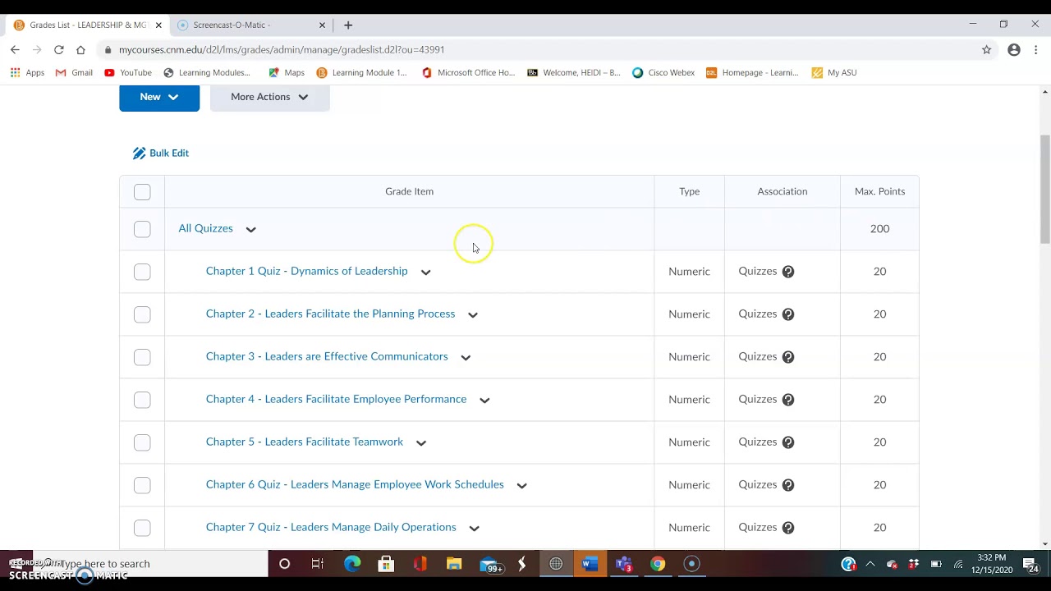Check the Chapter 5 Teamwork checkbox

[x=142, y=442]
